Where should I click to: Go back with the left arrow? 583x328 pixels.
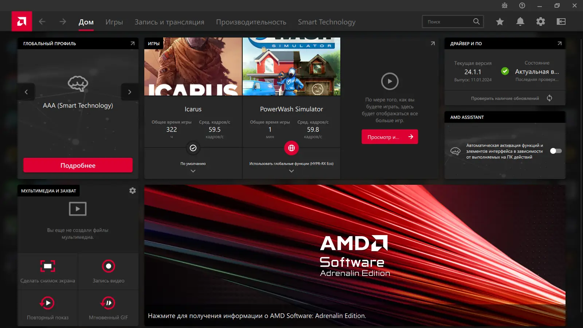pos(42,22)
